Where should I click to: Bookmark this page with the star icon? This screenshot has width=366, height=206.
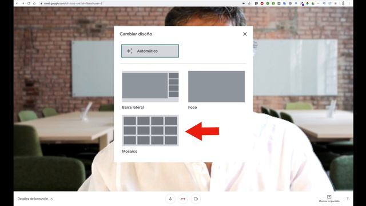249,3
